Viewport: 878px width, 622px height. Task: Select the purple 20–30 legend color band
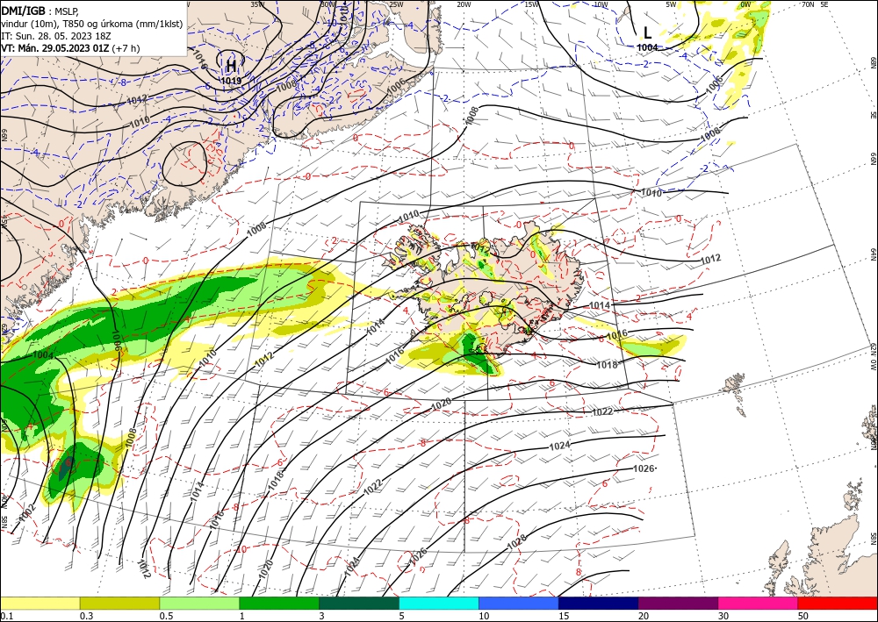678,603
